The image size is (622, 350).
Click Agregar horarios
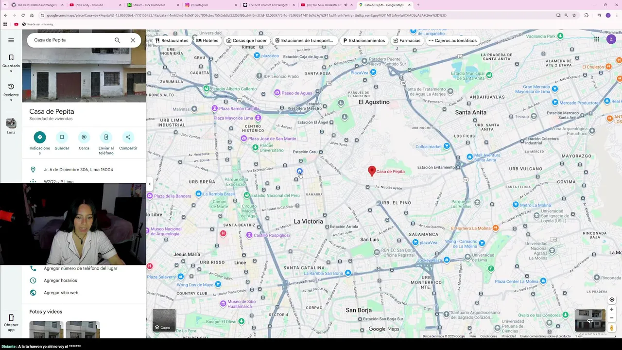tap(60, 280)
